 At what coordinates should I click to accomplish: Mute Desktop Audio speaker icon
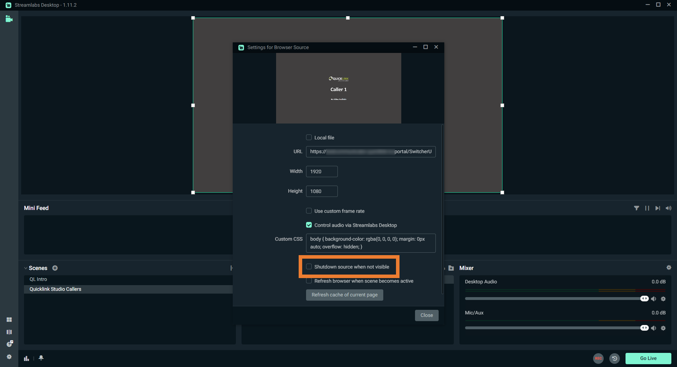654,299
